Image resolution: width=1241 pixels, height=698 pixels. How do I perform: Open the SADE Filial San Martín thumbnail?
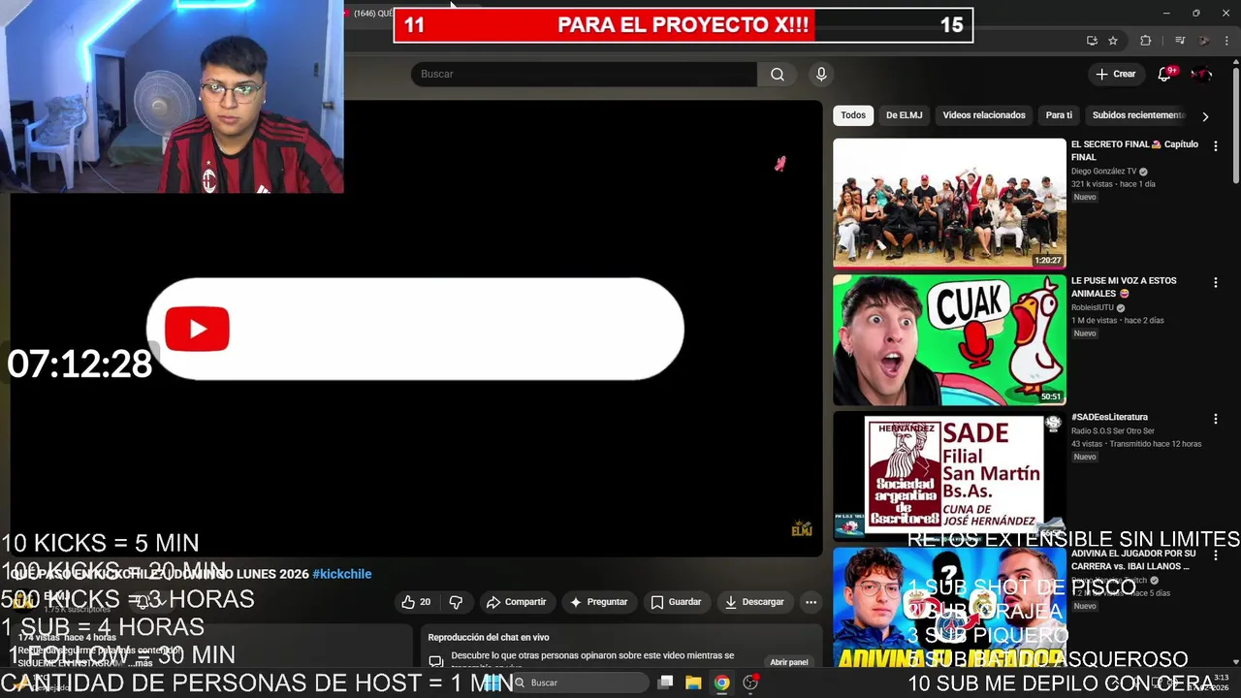[949, 475]
